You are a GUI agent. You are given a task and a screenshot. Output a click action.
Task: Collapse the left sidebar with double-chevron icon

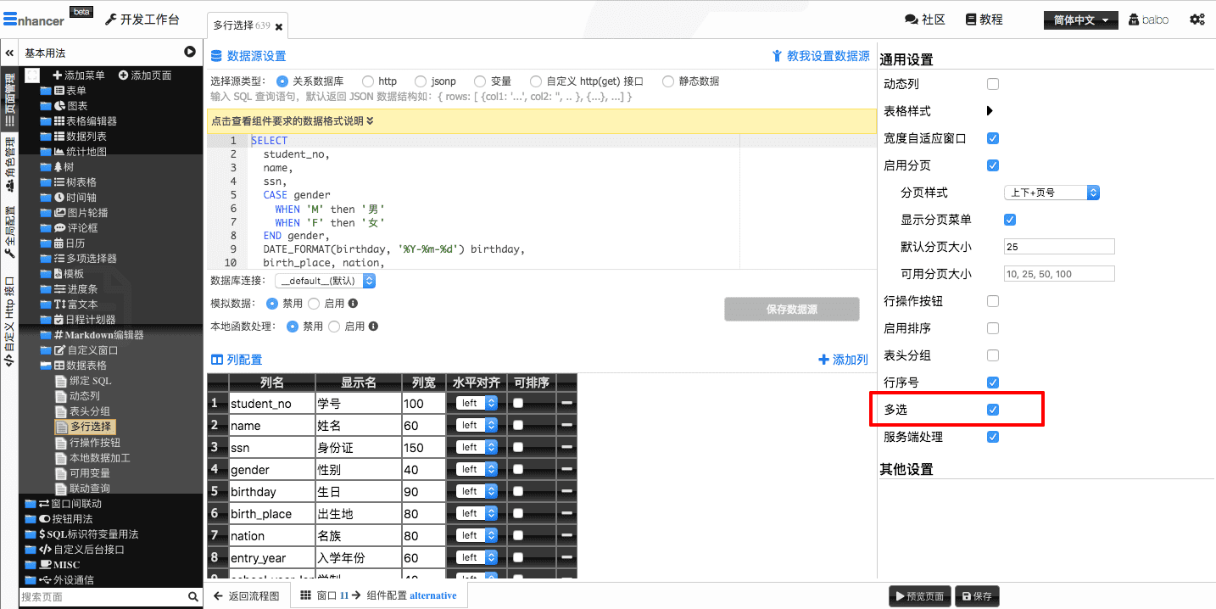[9, 53]
